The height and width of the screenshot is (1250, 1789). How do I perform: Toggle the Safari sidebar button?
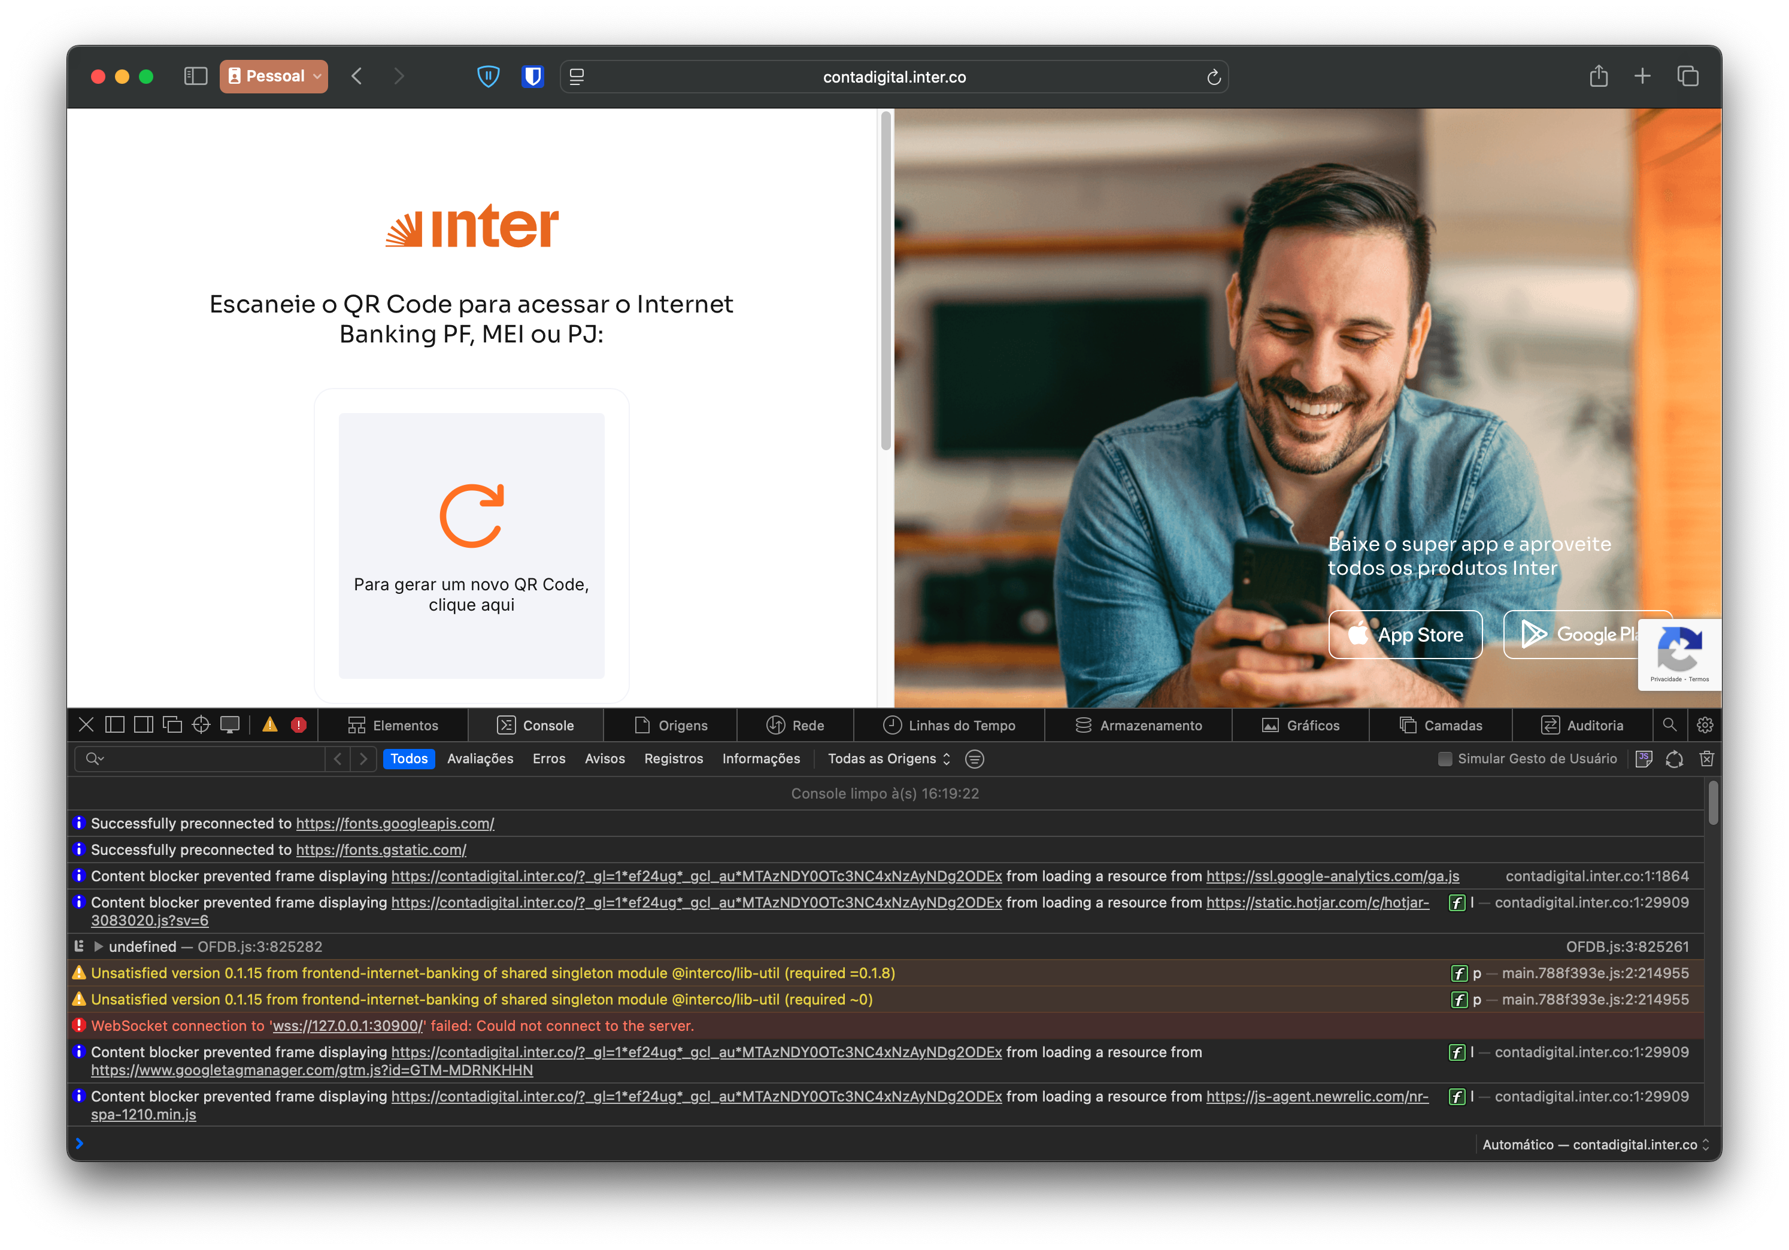195,77
